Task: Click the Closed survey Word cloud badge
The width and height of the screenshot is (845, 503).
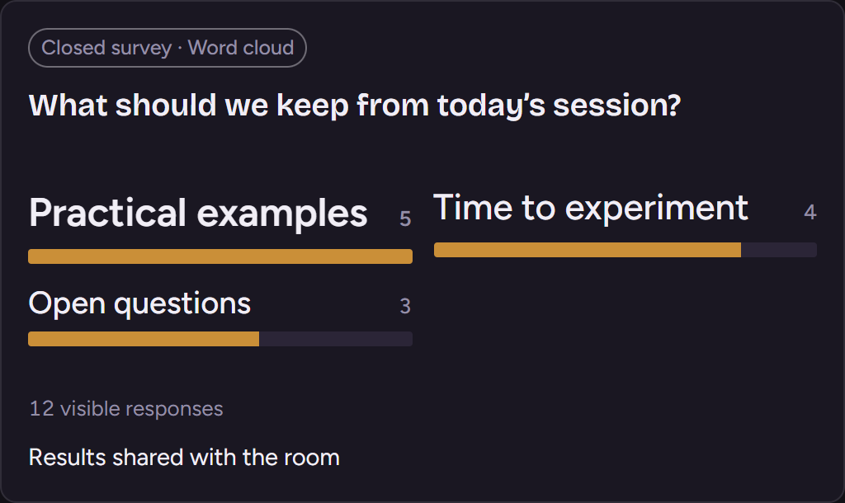Action: (167, 48)
